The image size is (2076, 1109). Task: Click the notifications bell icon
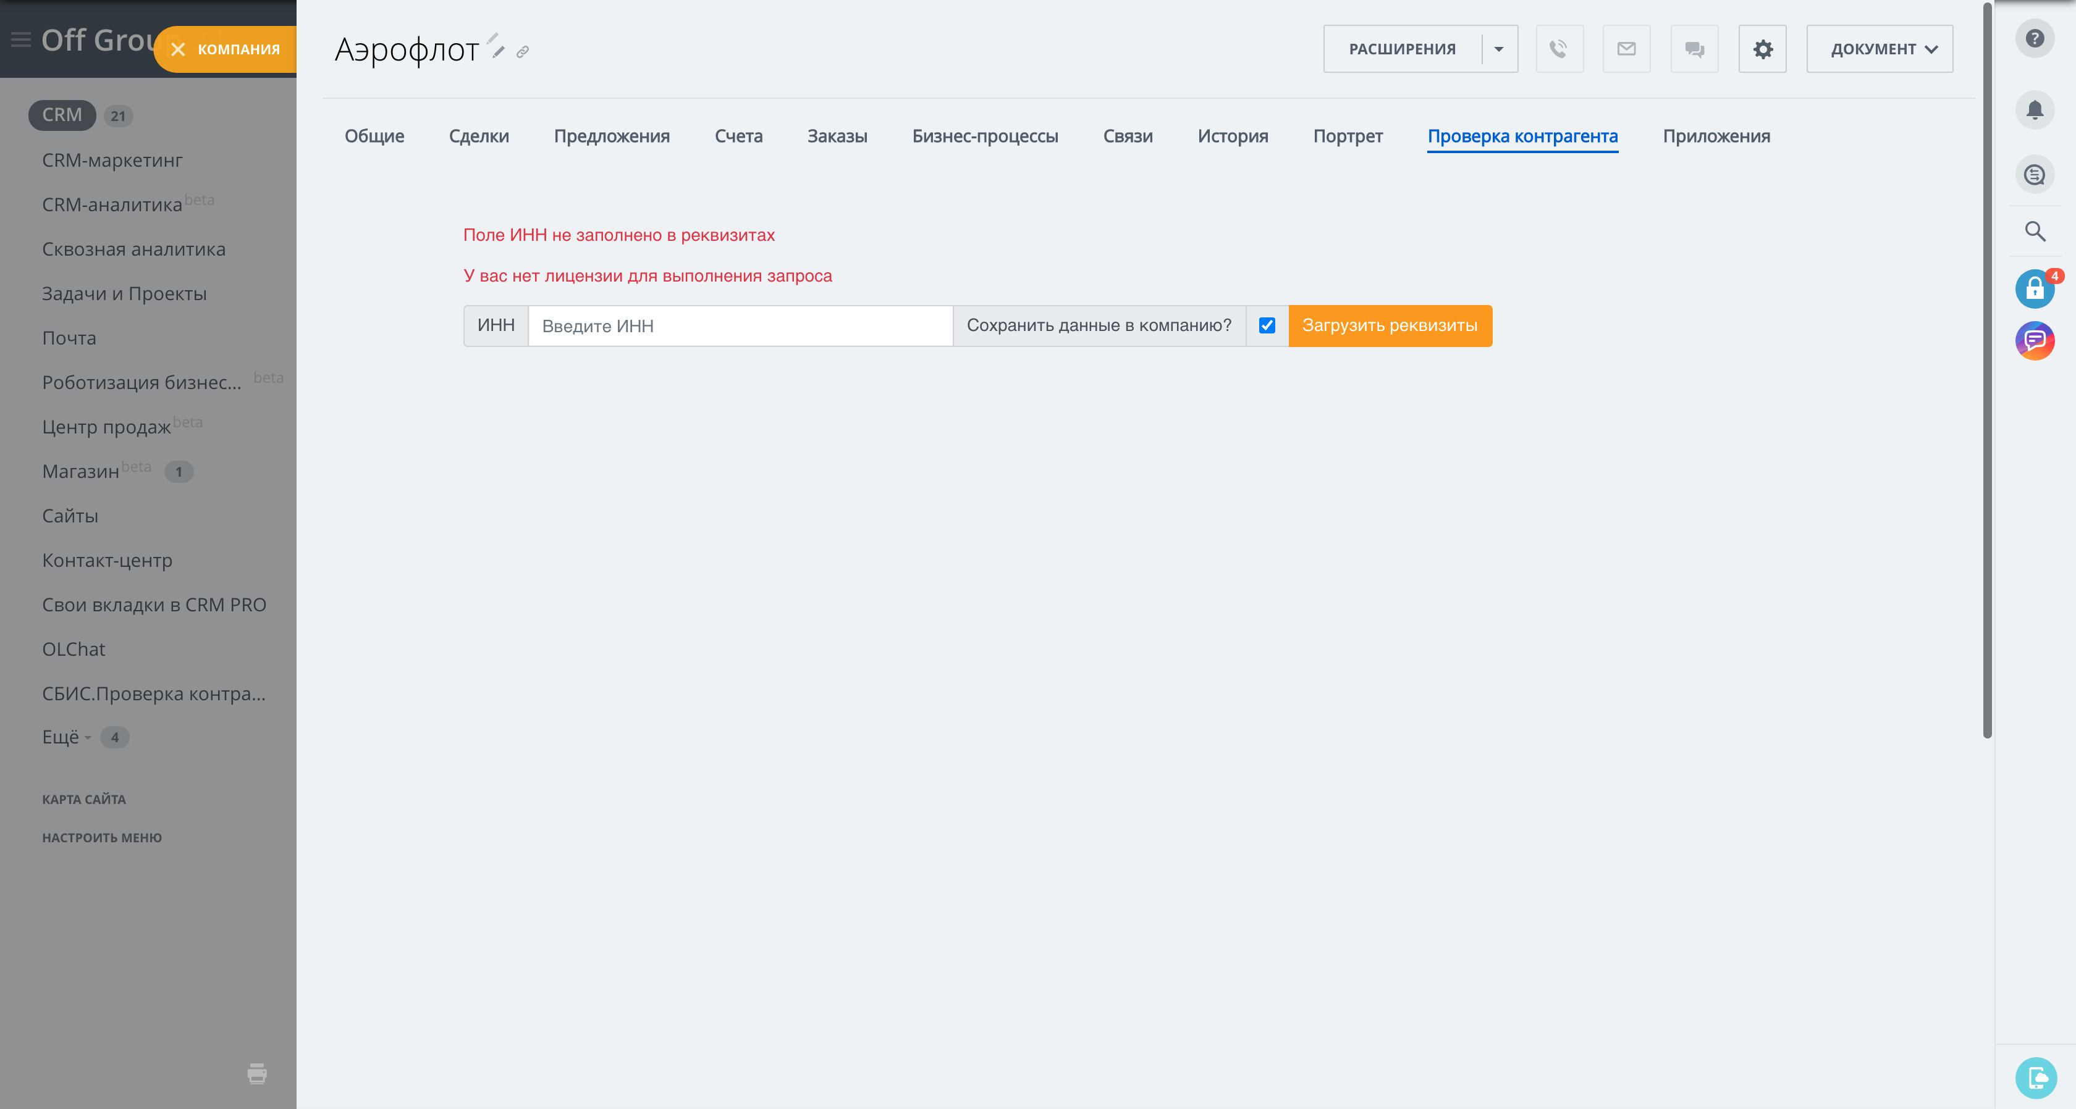coord(2034,109)
